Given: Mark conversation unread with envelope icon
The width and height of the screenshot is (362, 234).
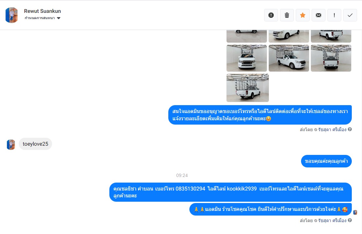Looking at the screenshot, I should click(x=319, y=15).
